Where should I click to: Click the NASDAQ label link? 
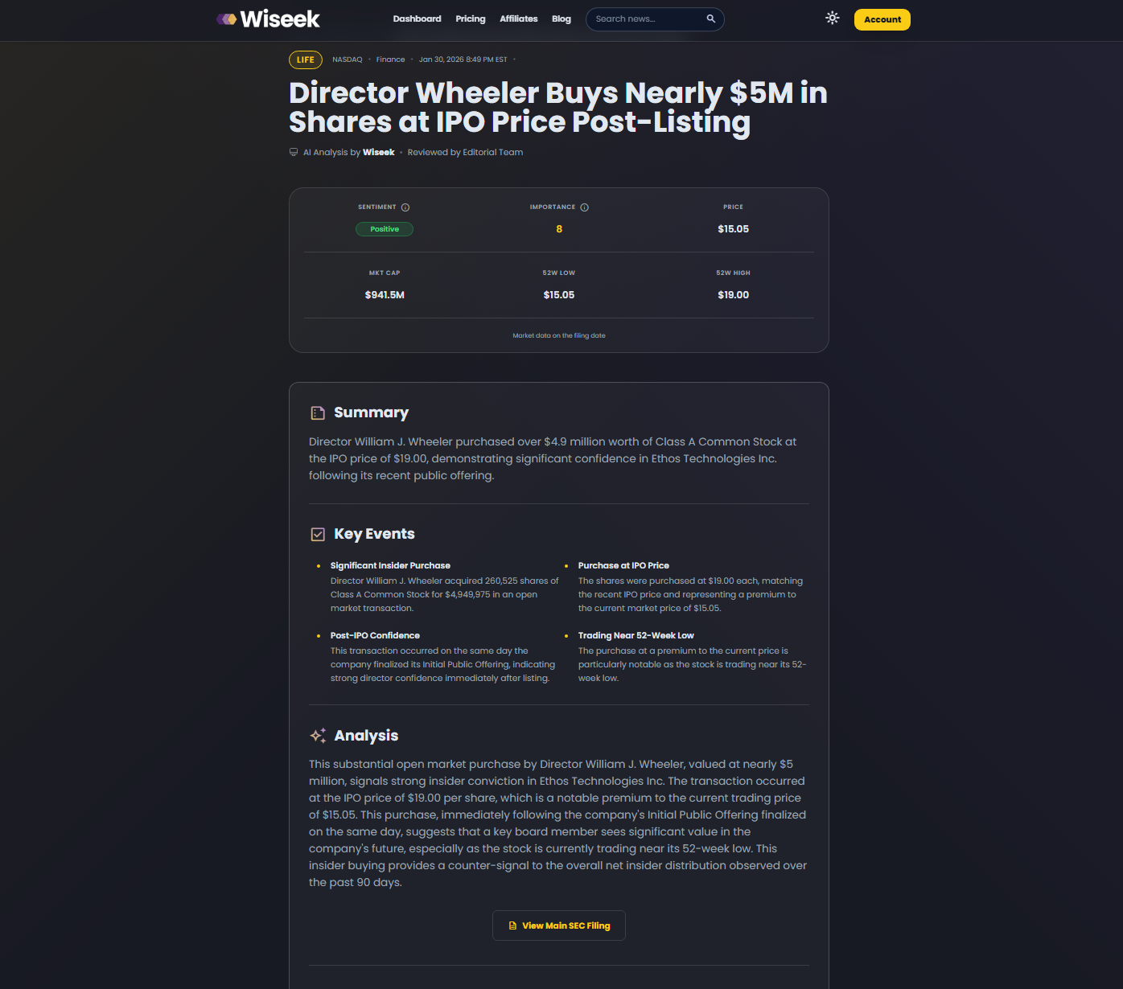(347, 59)
